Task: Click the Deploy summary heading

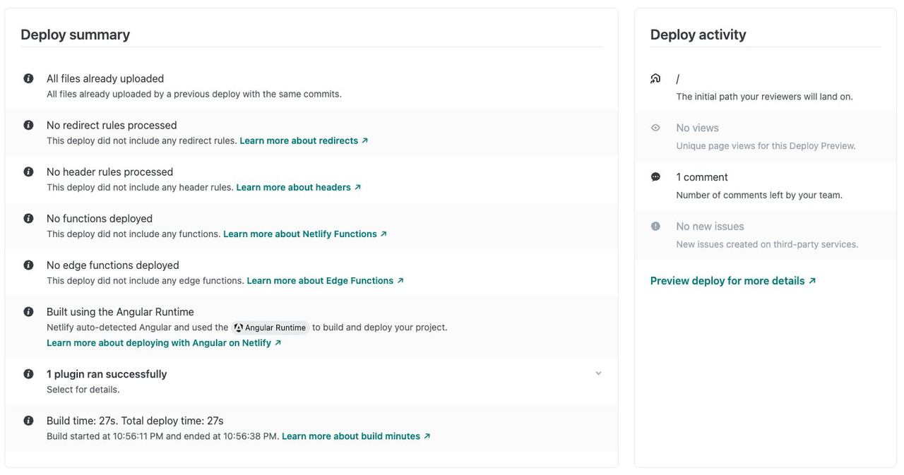Action: [75, 35]
